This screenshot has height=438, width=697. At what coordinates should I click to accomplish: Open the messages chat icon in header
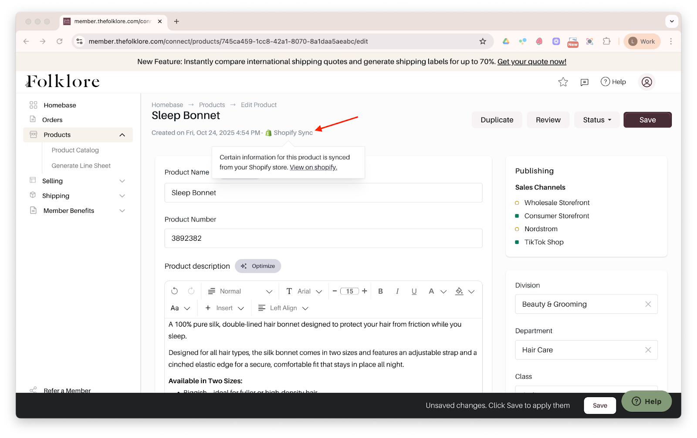(584, 82)
